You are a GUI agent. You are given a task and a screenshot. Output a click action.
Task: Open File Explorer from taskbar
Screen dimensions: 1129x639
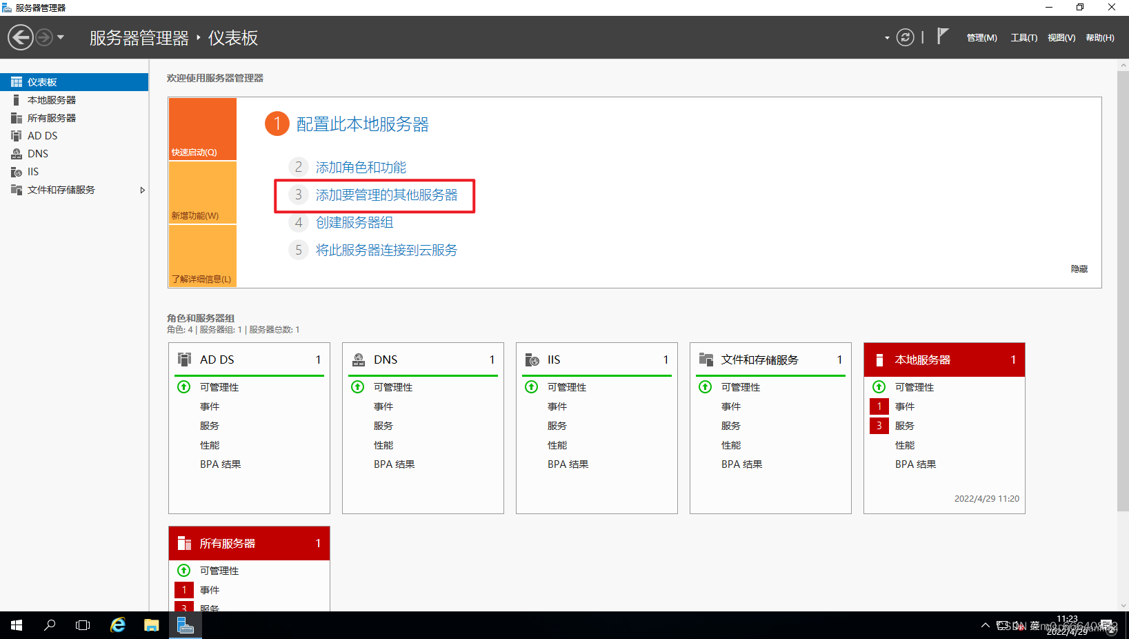tap(152, 625)
